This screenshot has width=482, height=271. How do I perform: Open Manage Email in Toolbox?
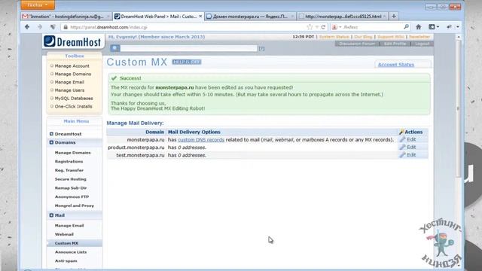point(69,82)
